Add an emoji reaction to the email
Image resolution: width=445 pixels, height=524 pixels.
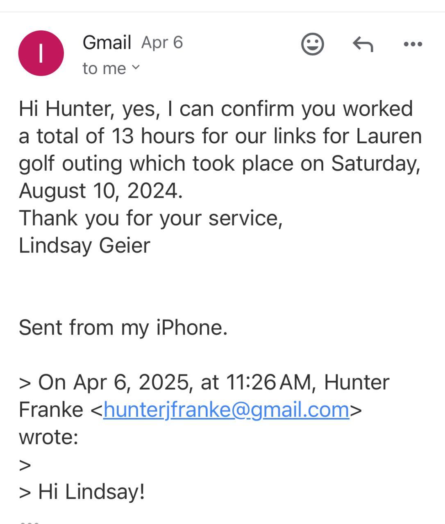coord(313,44)
